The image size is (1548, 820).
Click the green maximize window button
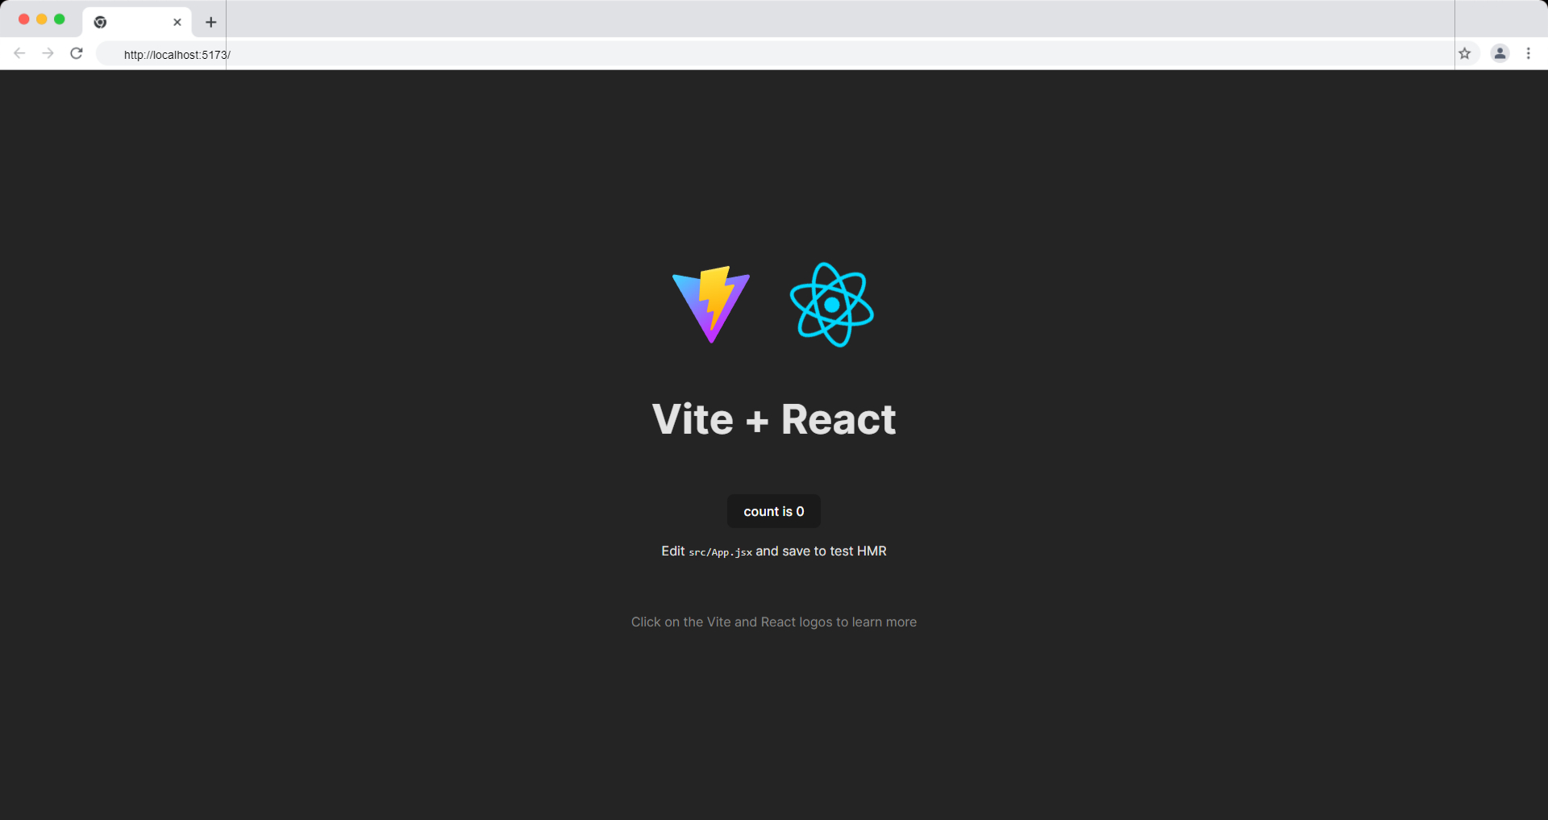click(x=60, y=19)
